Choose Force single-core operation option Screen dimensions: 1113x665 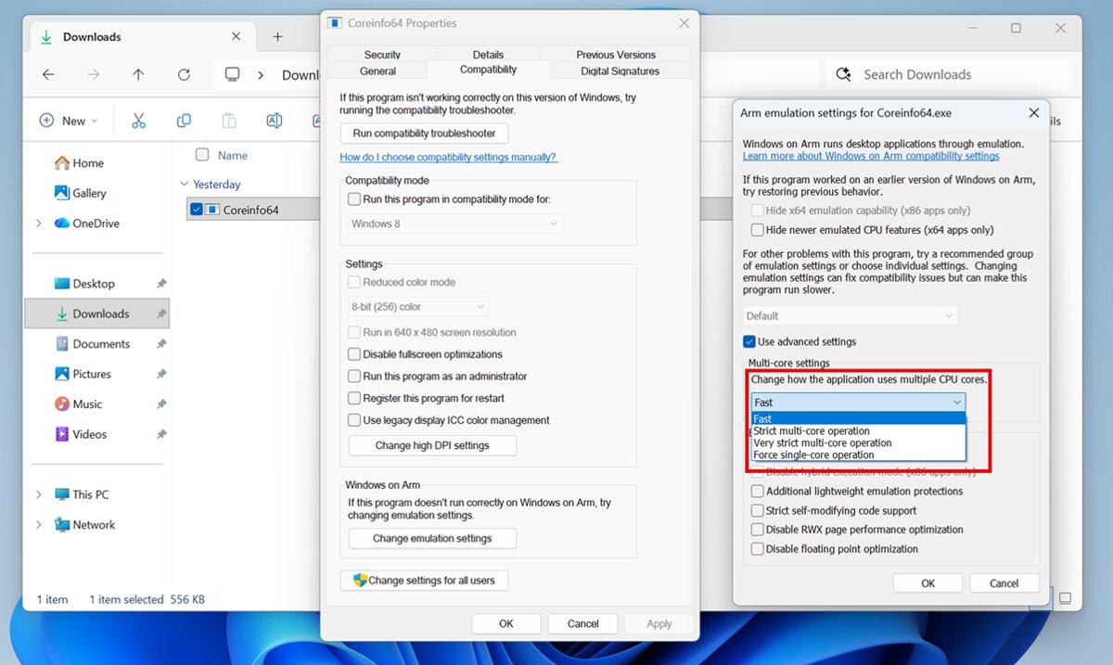pos(859,455)
